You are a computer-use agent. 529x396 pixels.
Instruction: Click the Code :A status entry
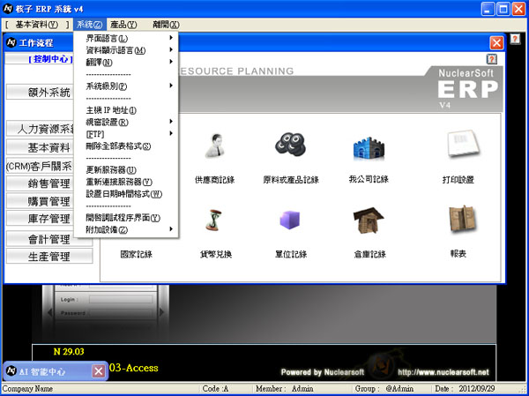pyautogui.click(x=215, y=389)
